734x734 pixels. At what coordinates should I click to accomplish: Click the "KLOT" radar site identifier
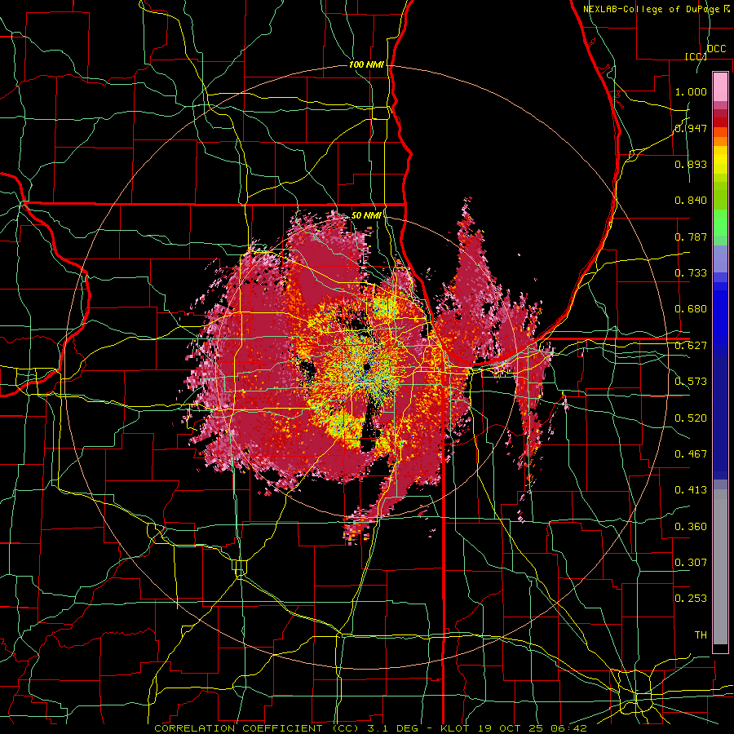click(456, 728)
